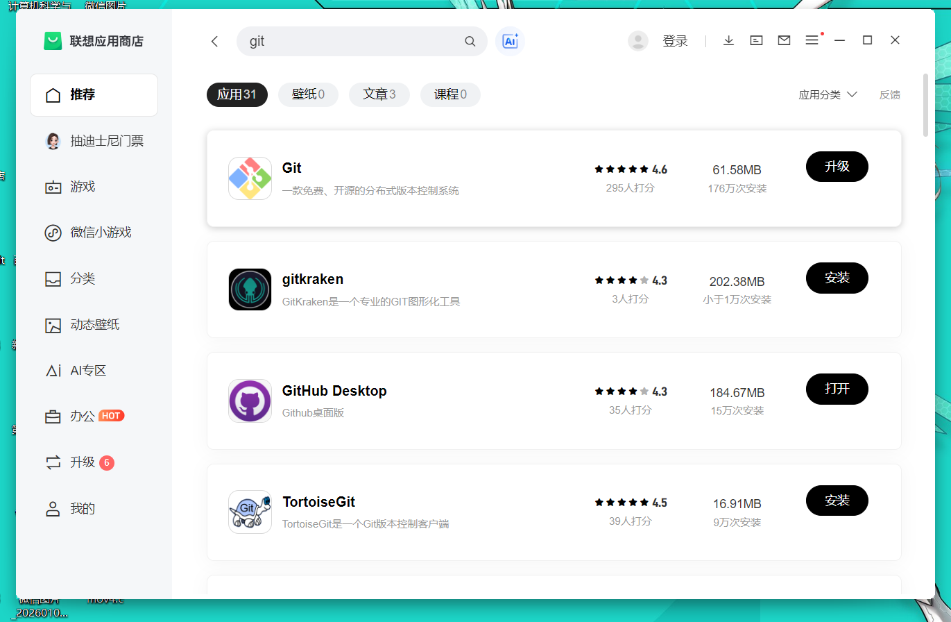Click the 登录 login link
This screenshot has width=951, height=622.
coord(675,41)
